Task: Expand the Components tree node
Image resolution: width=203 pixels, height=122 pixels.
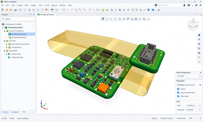Action: pos(7,47)
